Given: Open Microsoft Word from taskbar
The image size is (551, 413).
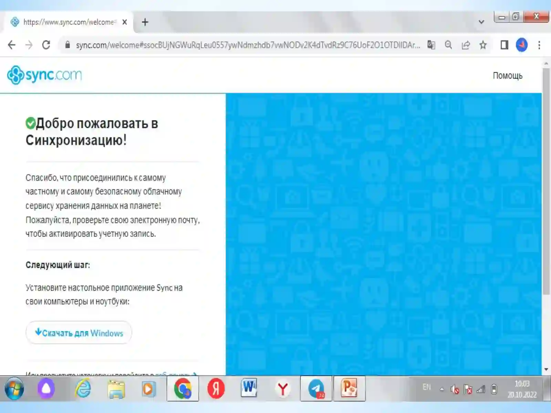Looking at the screenshot, I should tap(249, 388).
